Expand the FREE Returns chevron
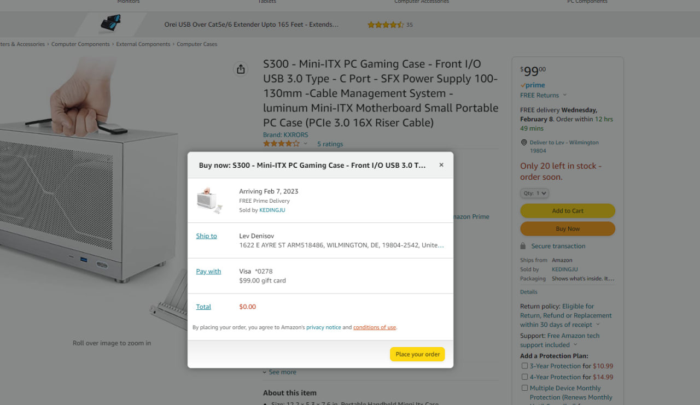700x405 pixels. coord(565,95)
